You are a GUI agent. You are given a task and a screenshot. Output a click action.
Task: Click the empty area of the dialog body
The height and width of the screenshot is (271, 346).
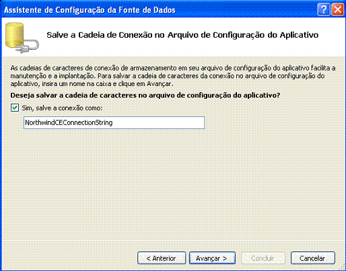point(173,184)
